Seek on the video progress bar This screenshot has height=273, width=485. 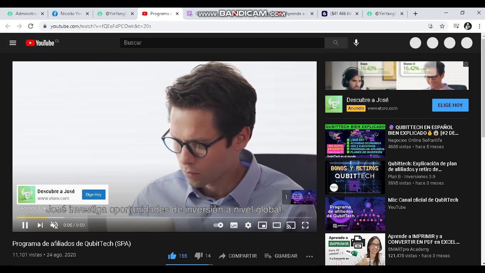(x=164, y=217)
